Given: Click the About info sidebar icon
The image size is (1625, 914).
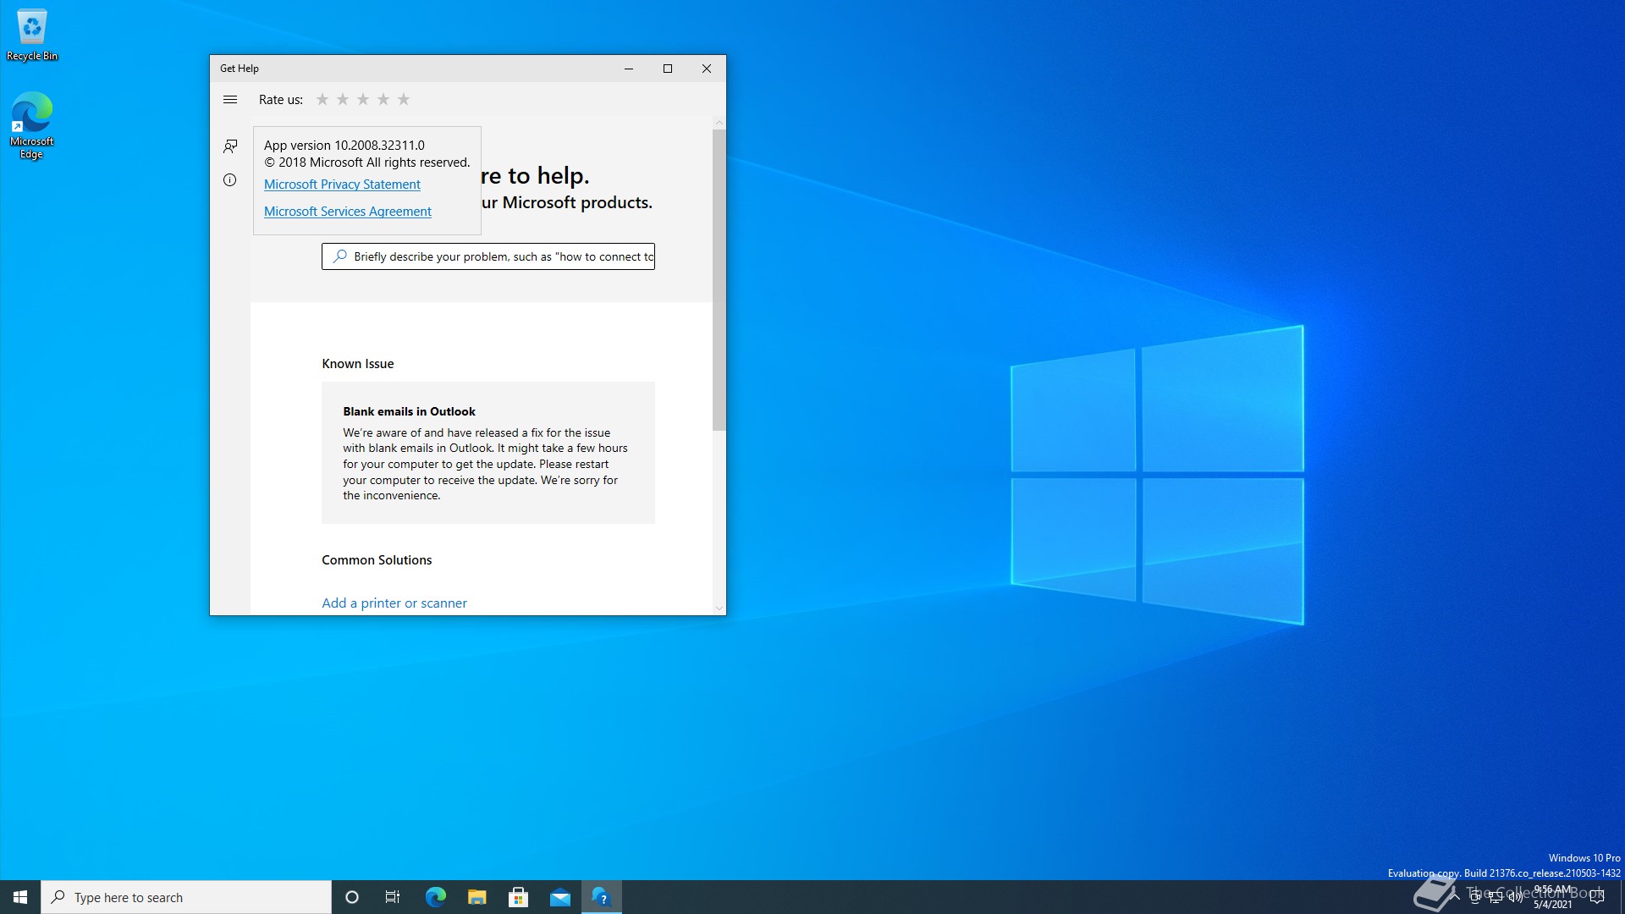Looking at the screenshot, I should point(229,180).
